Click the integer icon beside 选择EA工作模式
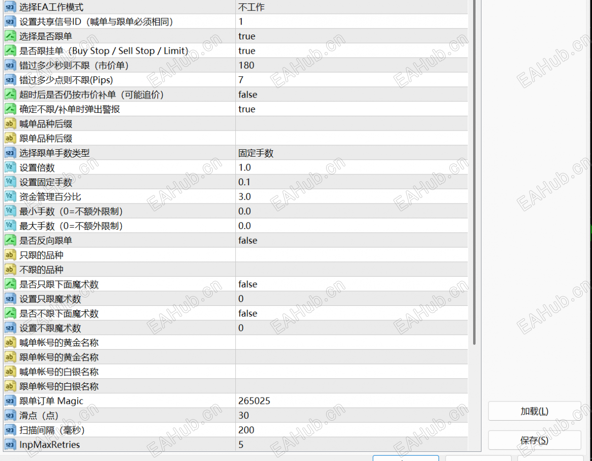The height and width of the screenshot is (461, 592). [10, 7]
